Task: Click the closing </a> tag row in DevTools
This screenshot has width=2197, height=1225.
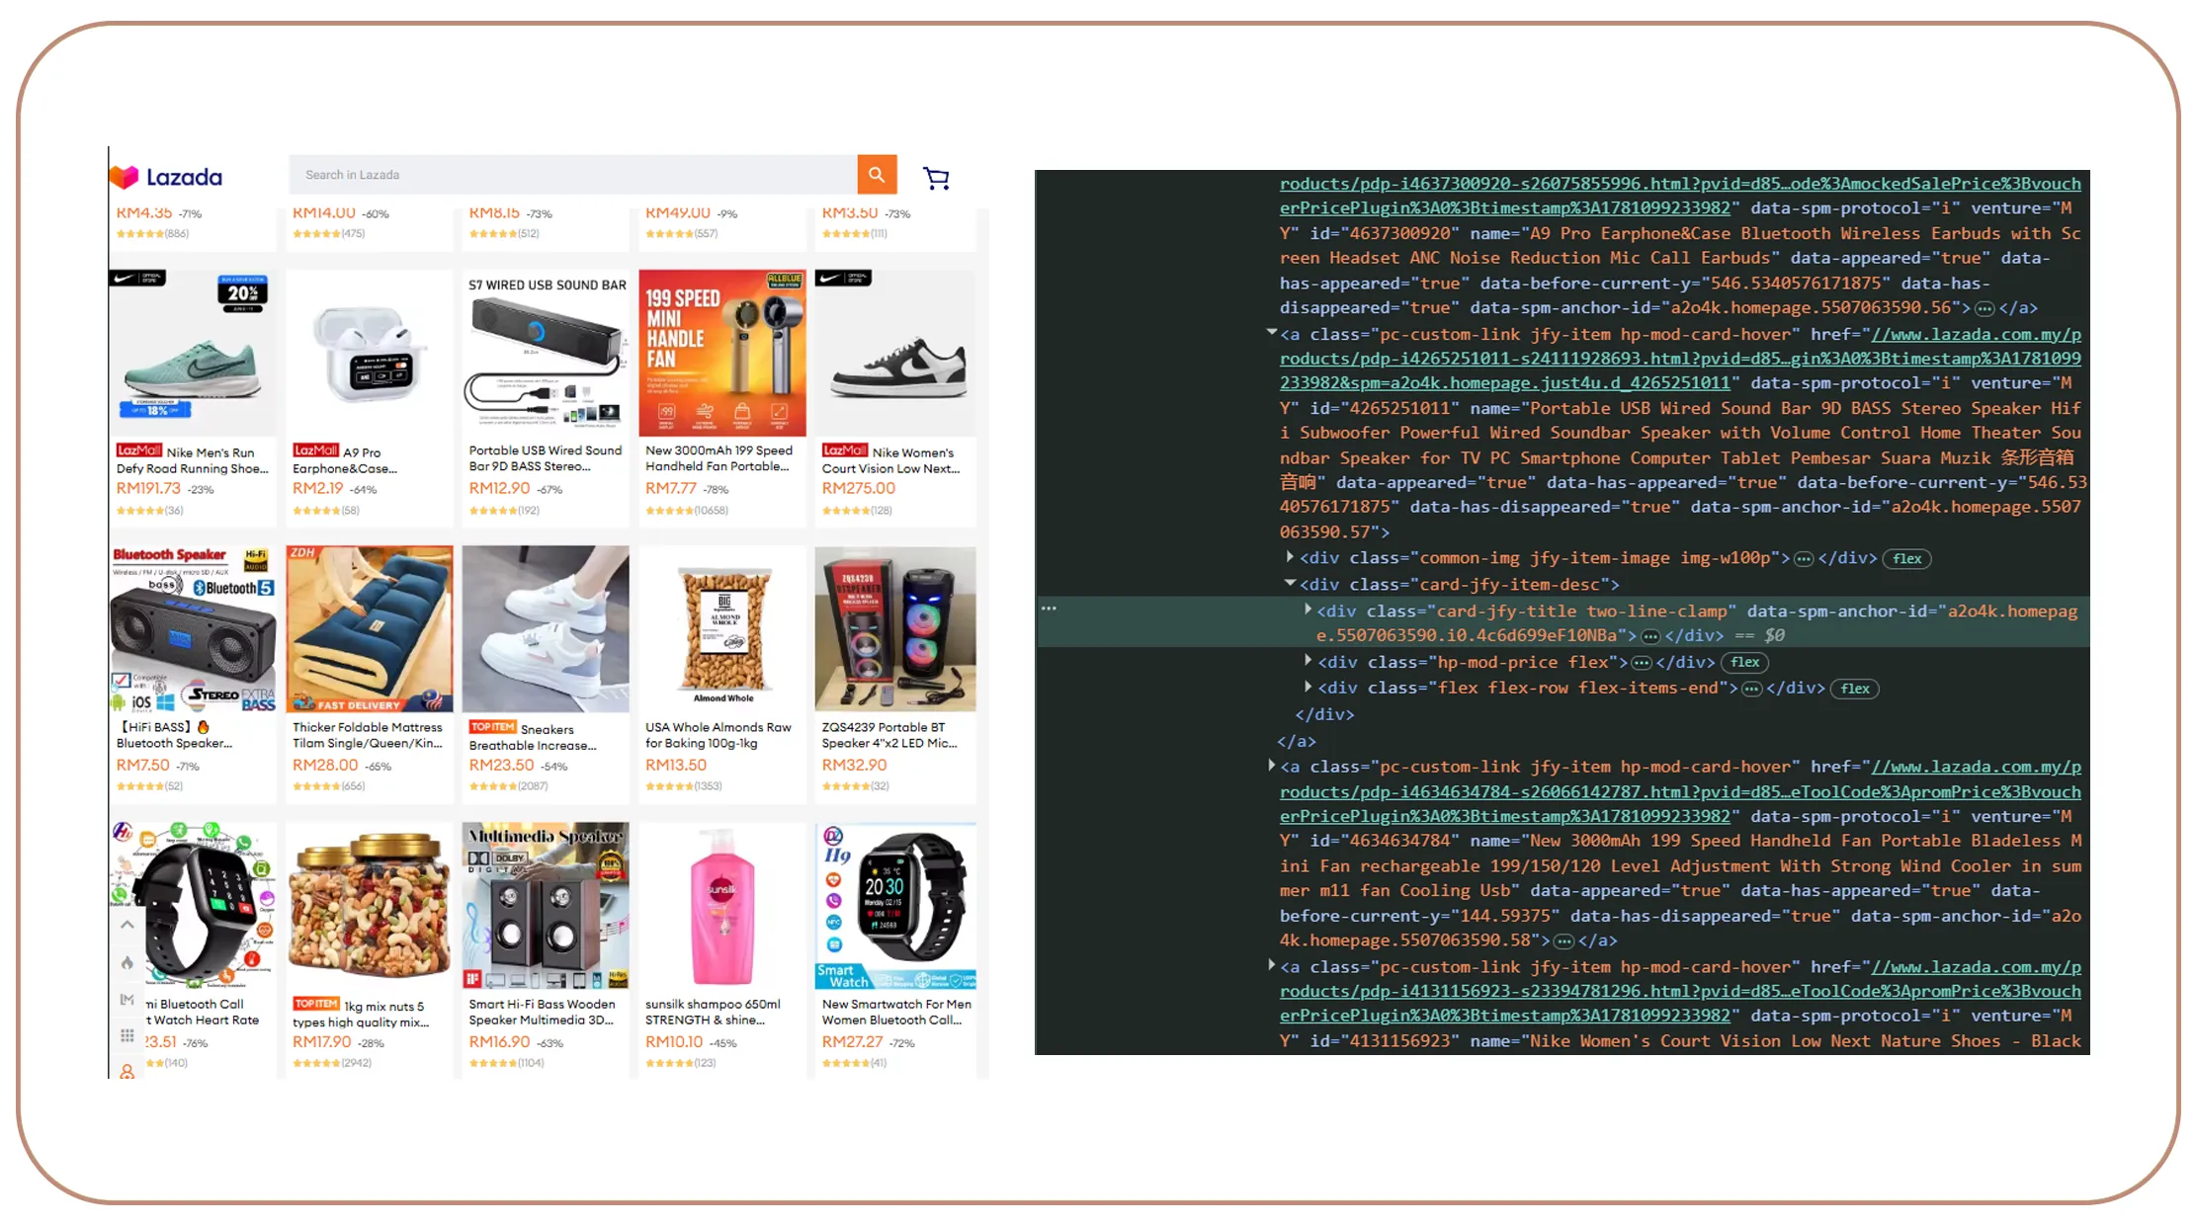Action: [1296, 741]
